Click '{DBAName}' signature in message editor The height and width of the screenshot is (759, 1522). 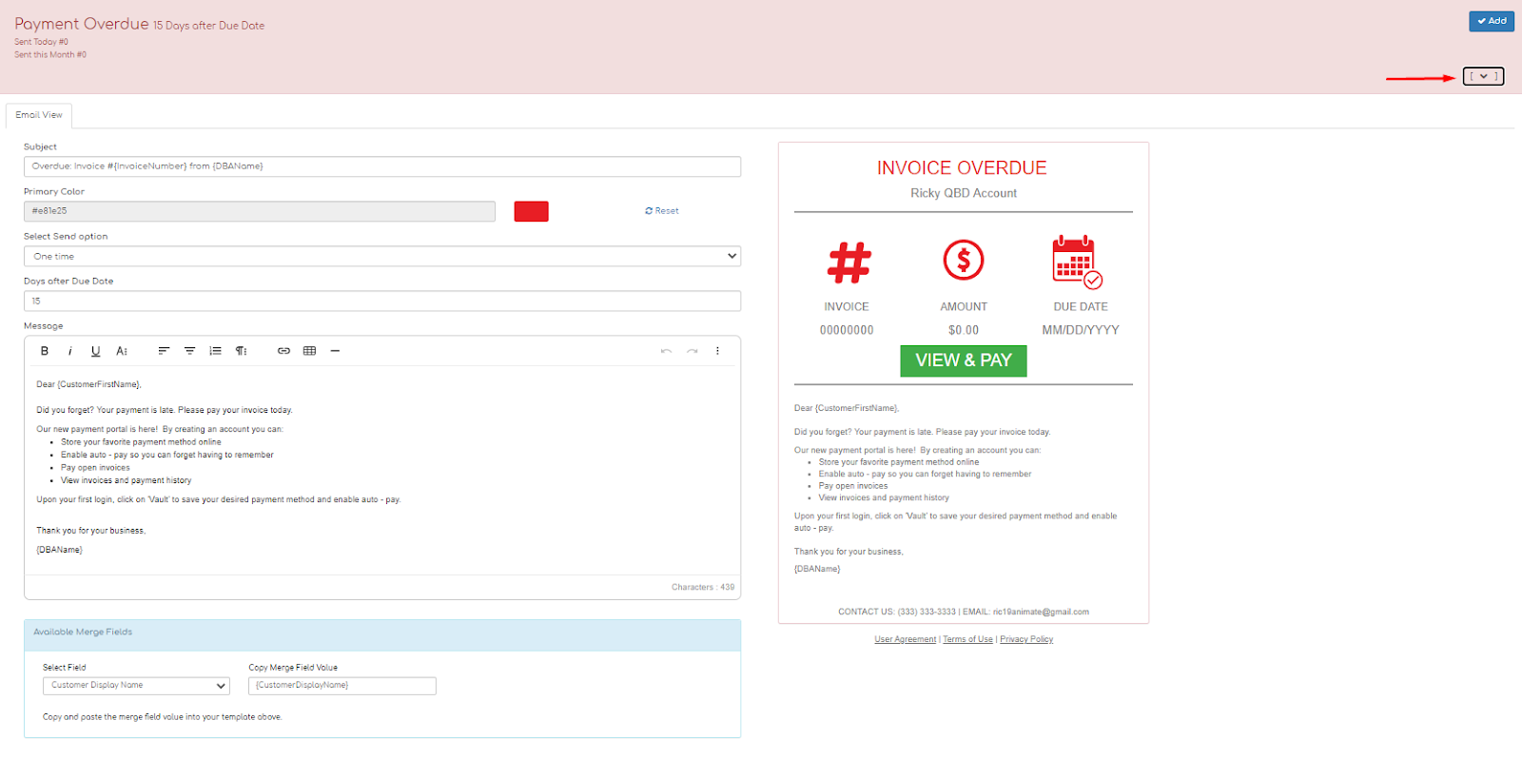tap(60, 550)
